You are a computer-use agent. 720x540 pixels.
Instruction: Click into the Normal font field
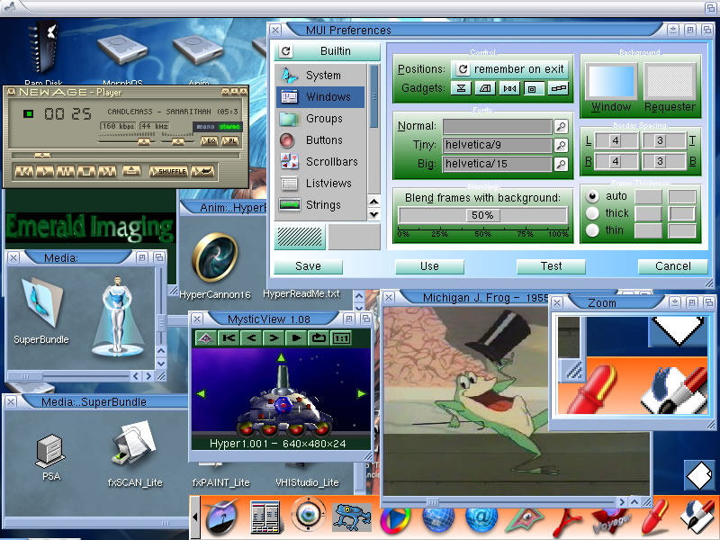498,126
